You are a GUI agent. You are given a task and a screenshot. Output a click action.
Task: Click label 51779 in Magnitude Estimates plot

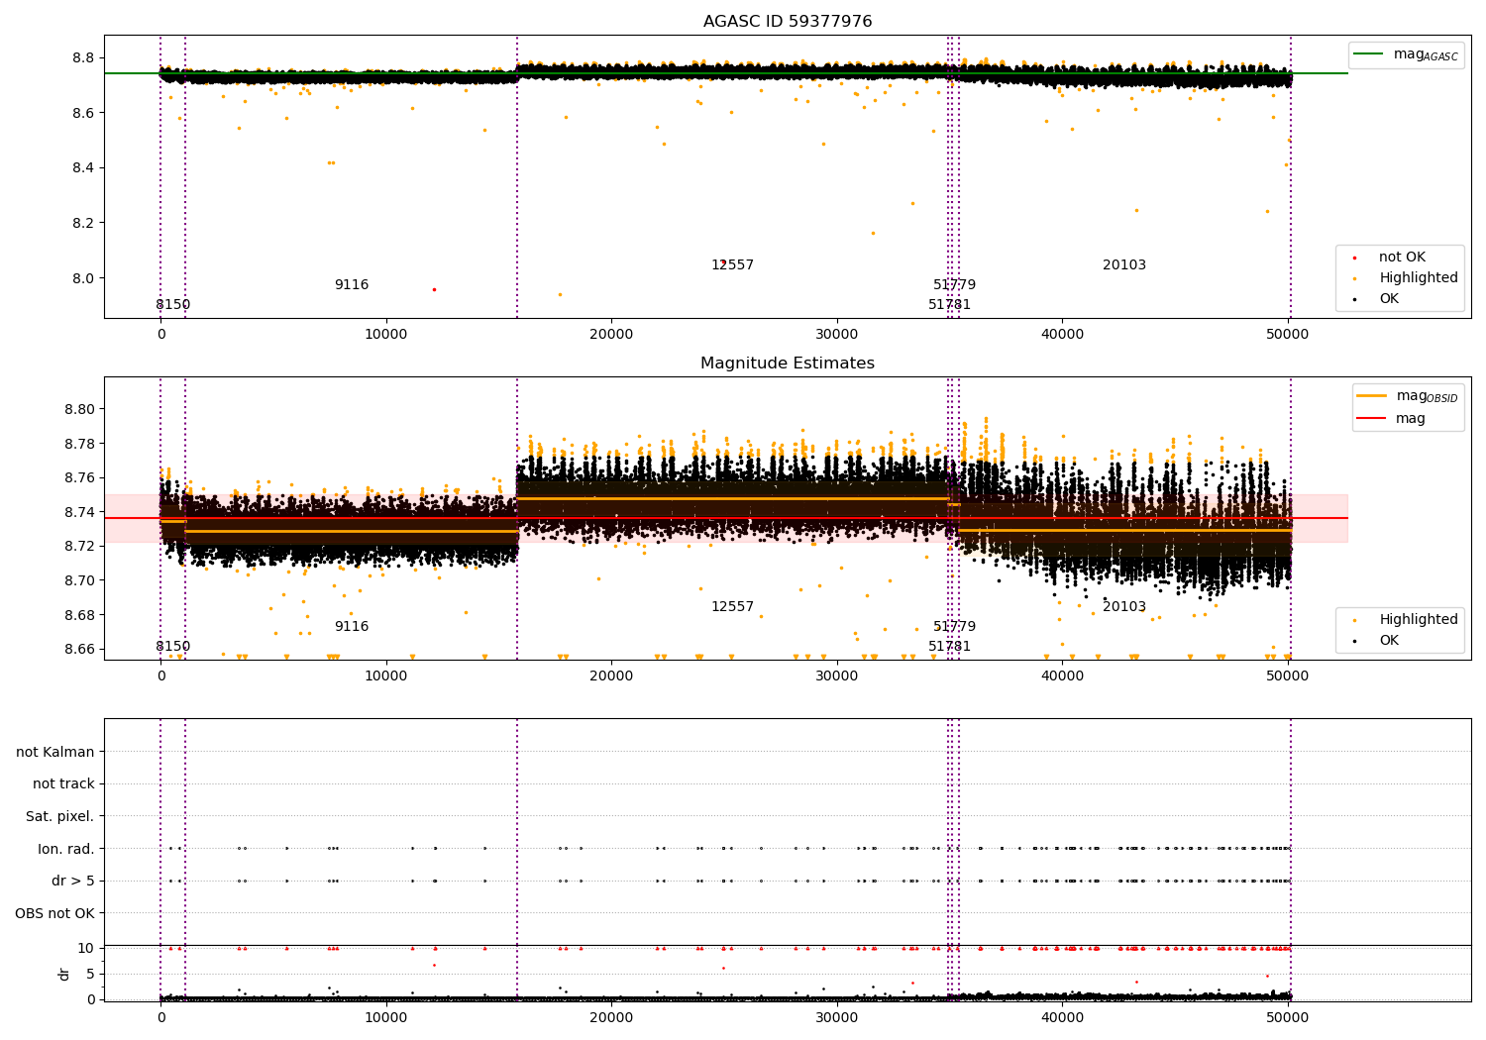point(954,627)
